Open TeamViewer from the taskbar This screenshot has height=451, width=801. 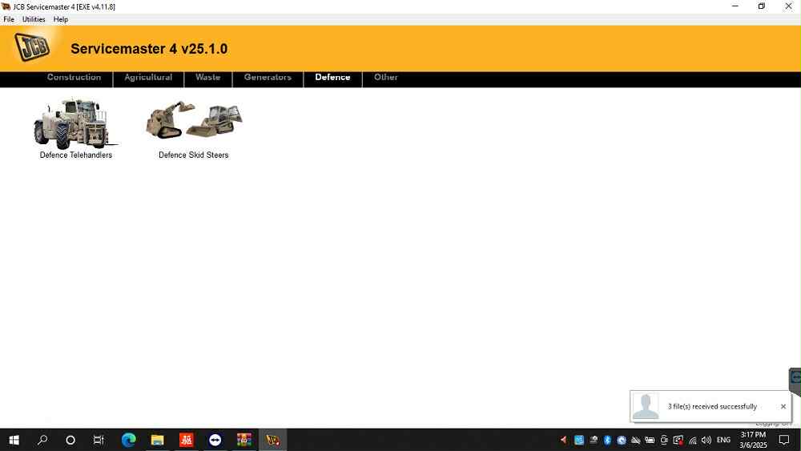pyautogui.click(x=215, y=440)
